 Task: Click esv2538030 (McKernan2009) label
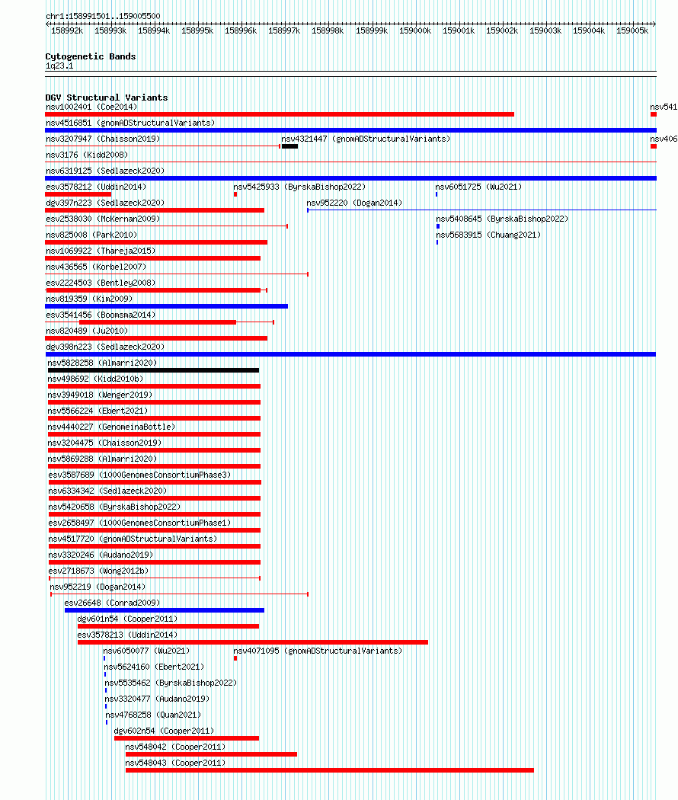(x=103, y=219)
